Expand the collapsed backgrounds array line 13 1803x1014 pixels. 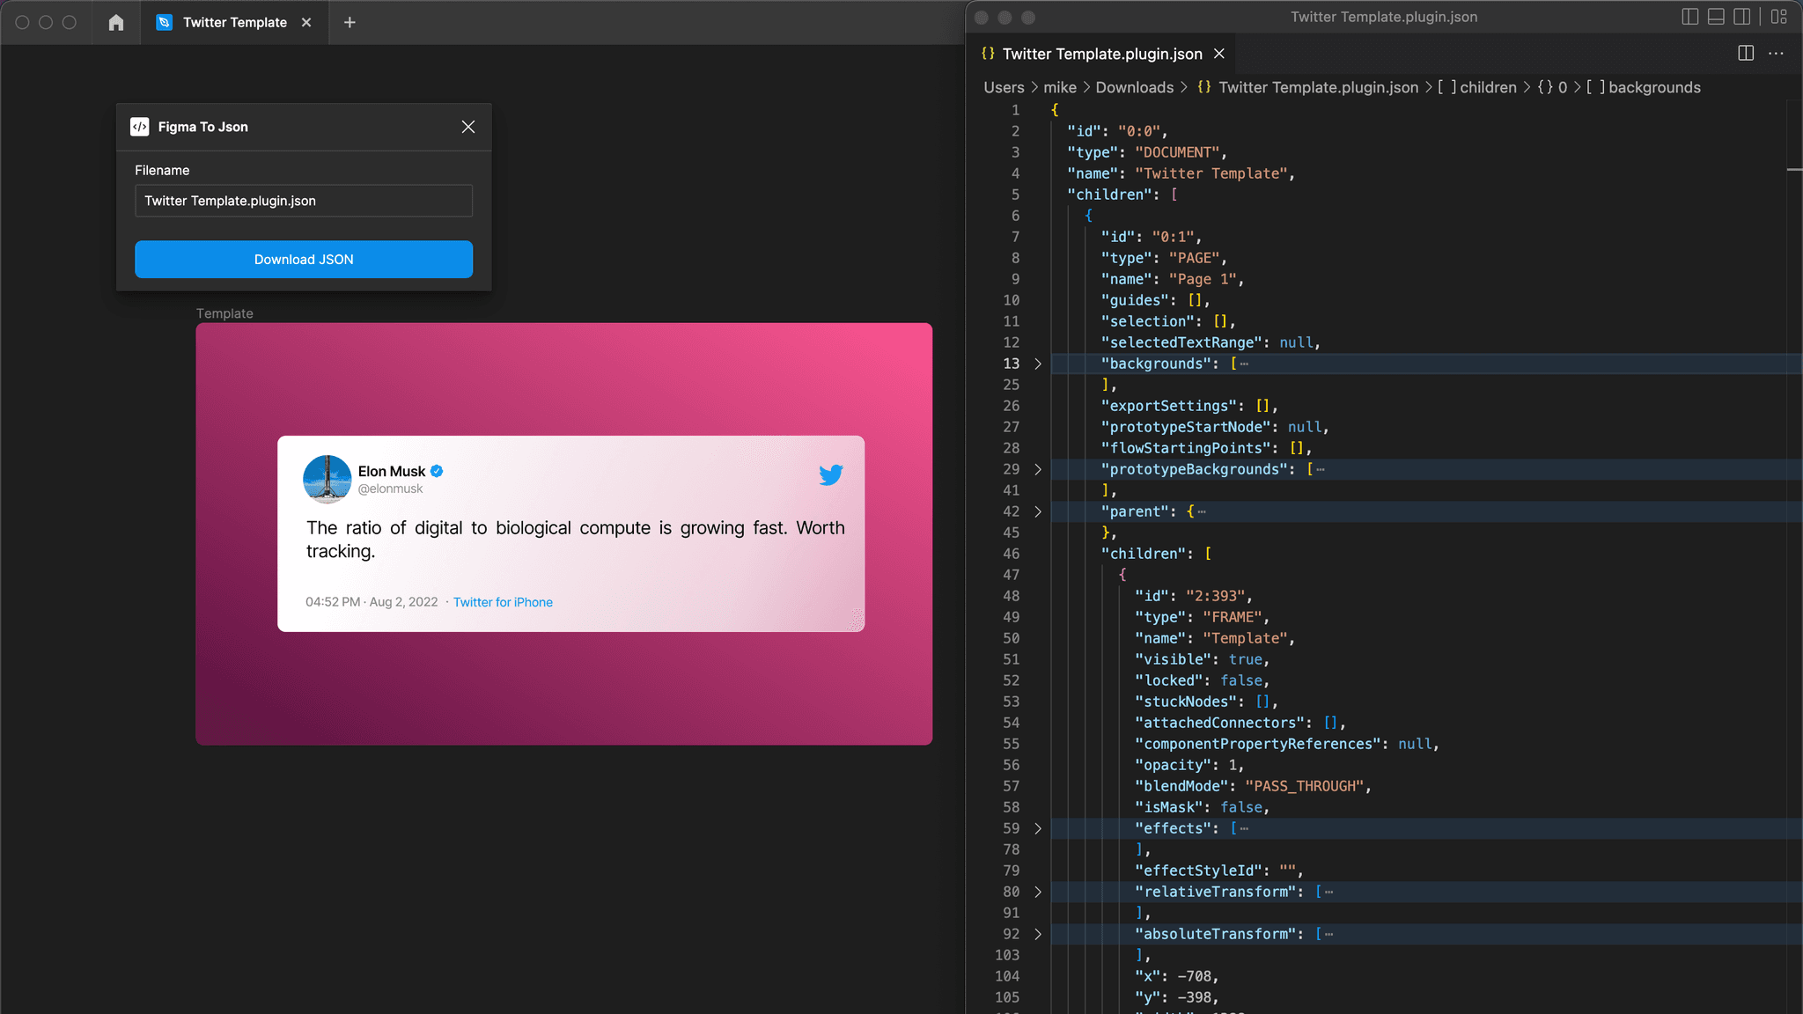pyautogui.click(x=1038, y=364)
